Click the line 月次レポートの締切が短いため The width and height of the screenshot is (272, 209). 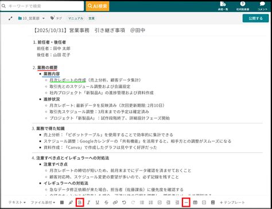(x=121, y=171)
